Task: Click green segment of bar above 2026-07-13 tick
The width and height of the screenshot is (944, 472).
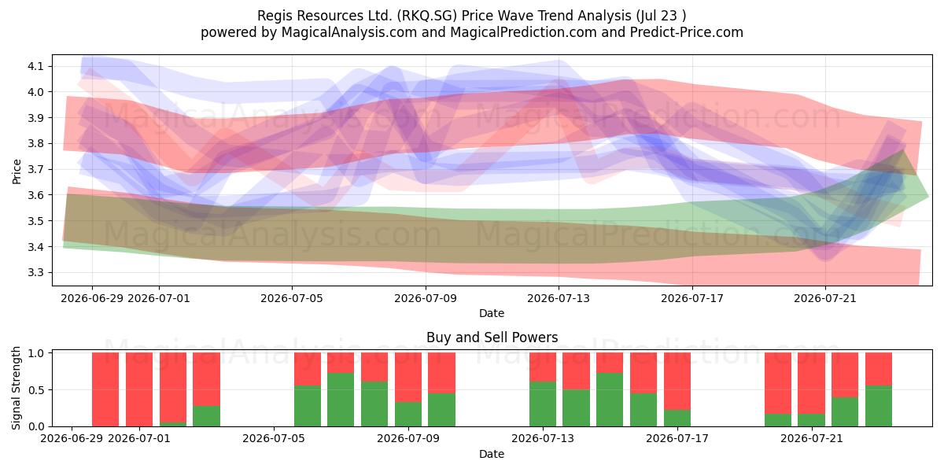Action: click(x=543, y=404)
